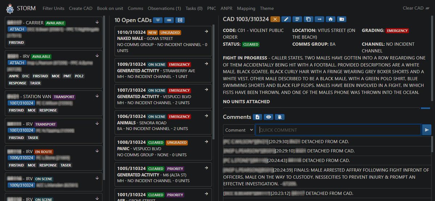Open the Theme menu item

pyautogui.click(x=267, y=8)
